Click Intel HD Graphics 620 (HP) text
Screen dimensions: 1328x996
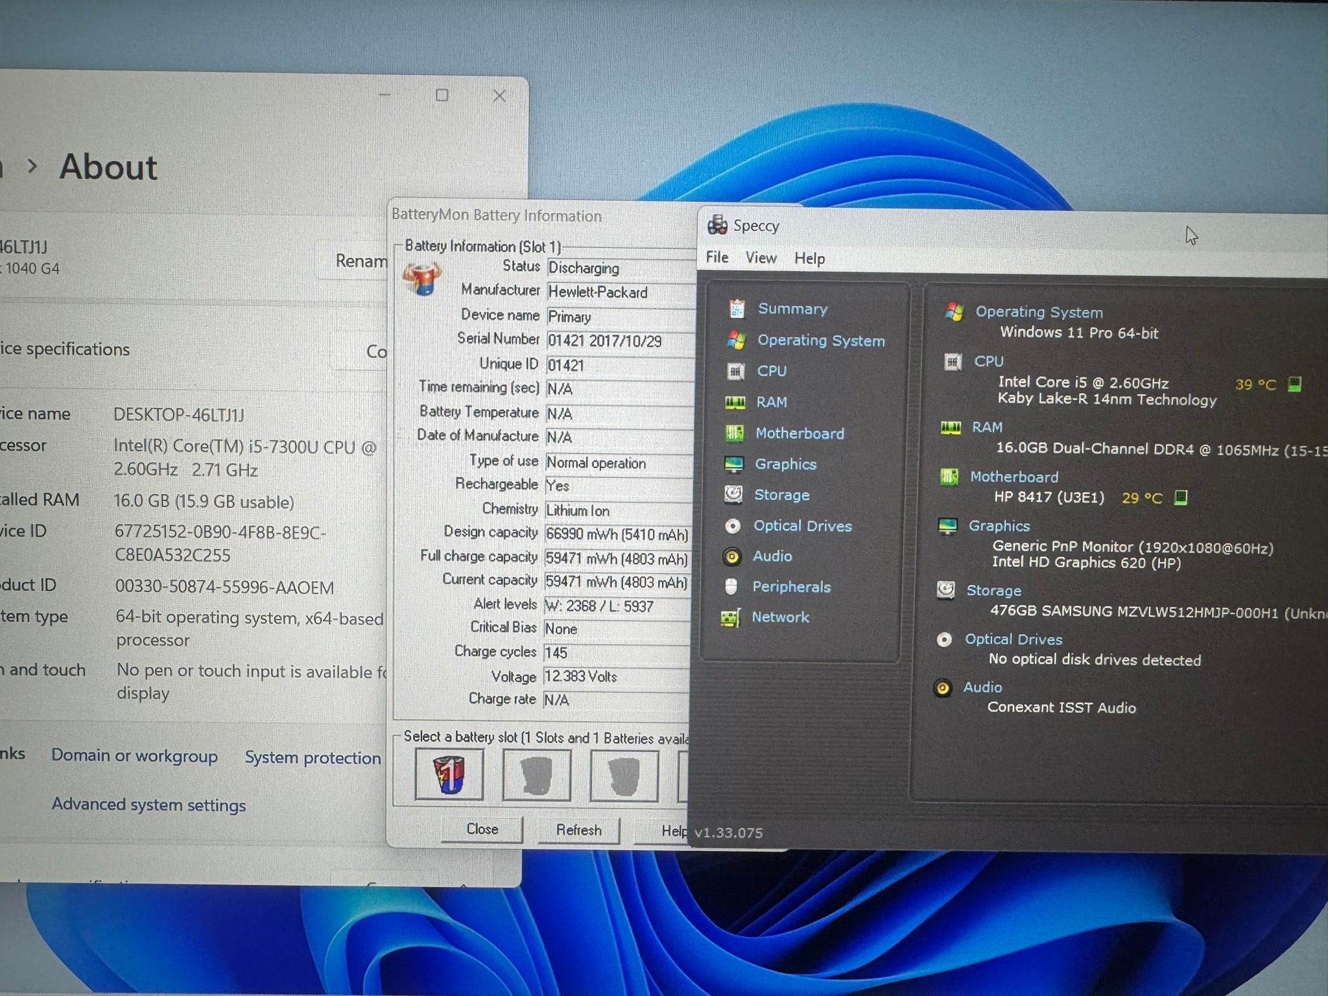1087,562
